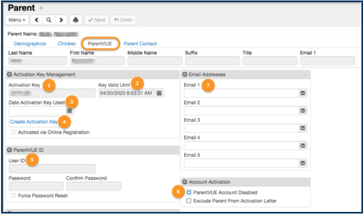Click the magnifying glass search icon
Image resolution: width=363 pixels, height=214 pixels.
tap(49, 20)
